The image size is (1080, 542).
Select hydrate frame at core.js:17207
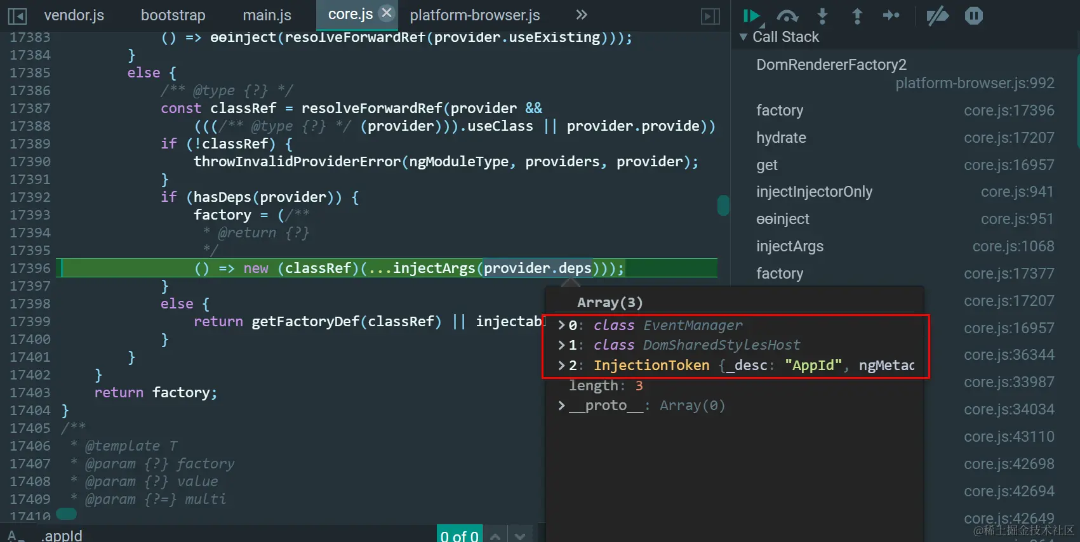coord(905,138)
